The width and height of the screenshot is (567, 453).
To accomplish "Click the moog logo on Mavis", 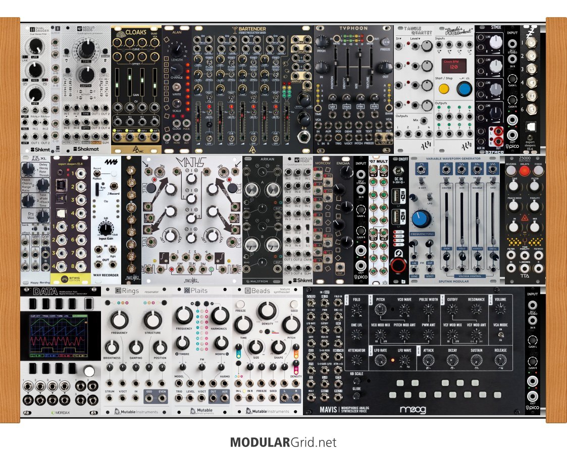I will click(413, 410).
